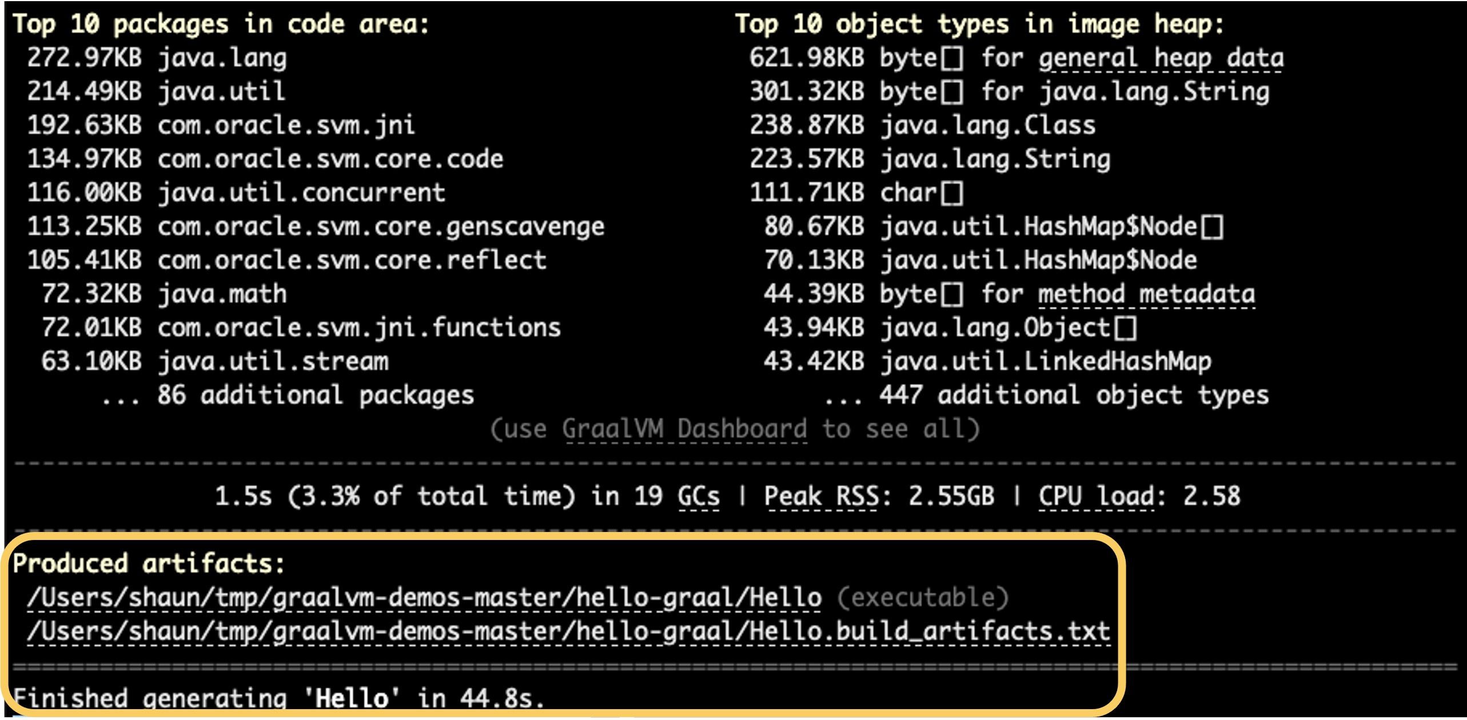Click the underlined 'GCs' link
The height and width of the screenshot is (720, 1467).
698,496
